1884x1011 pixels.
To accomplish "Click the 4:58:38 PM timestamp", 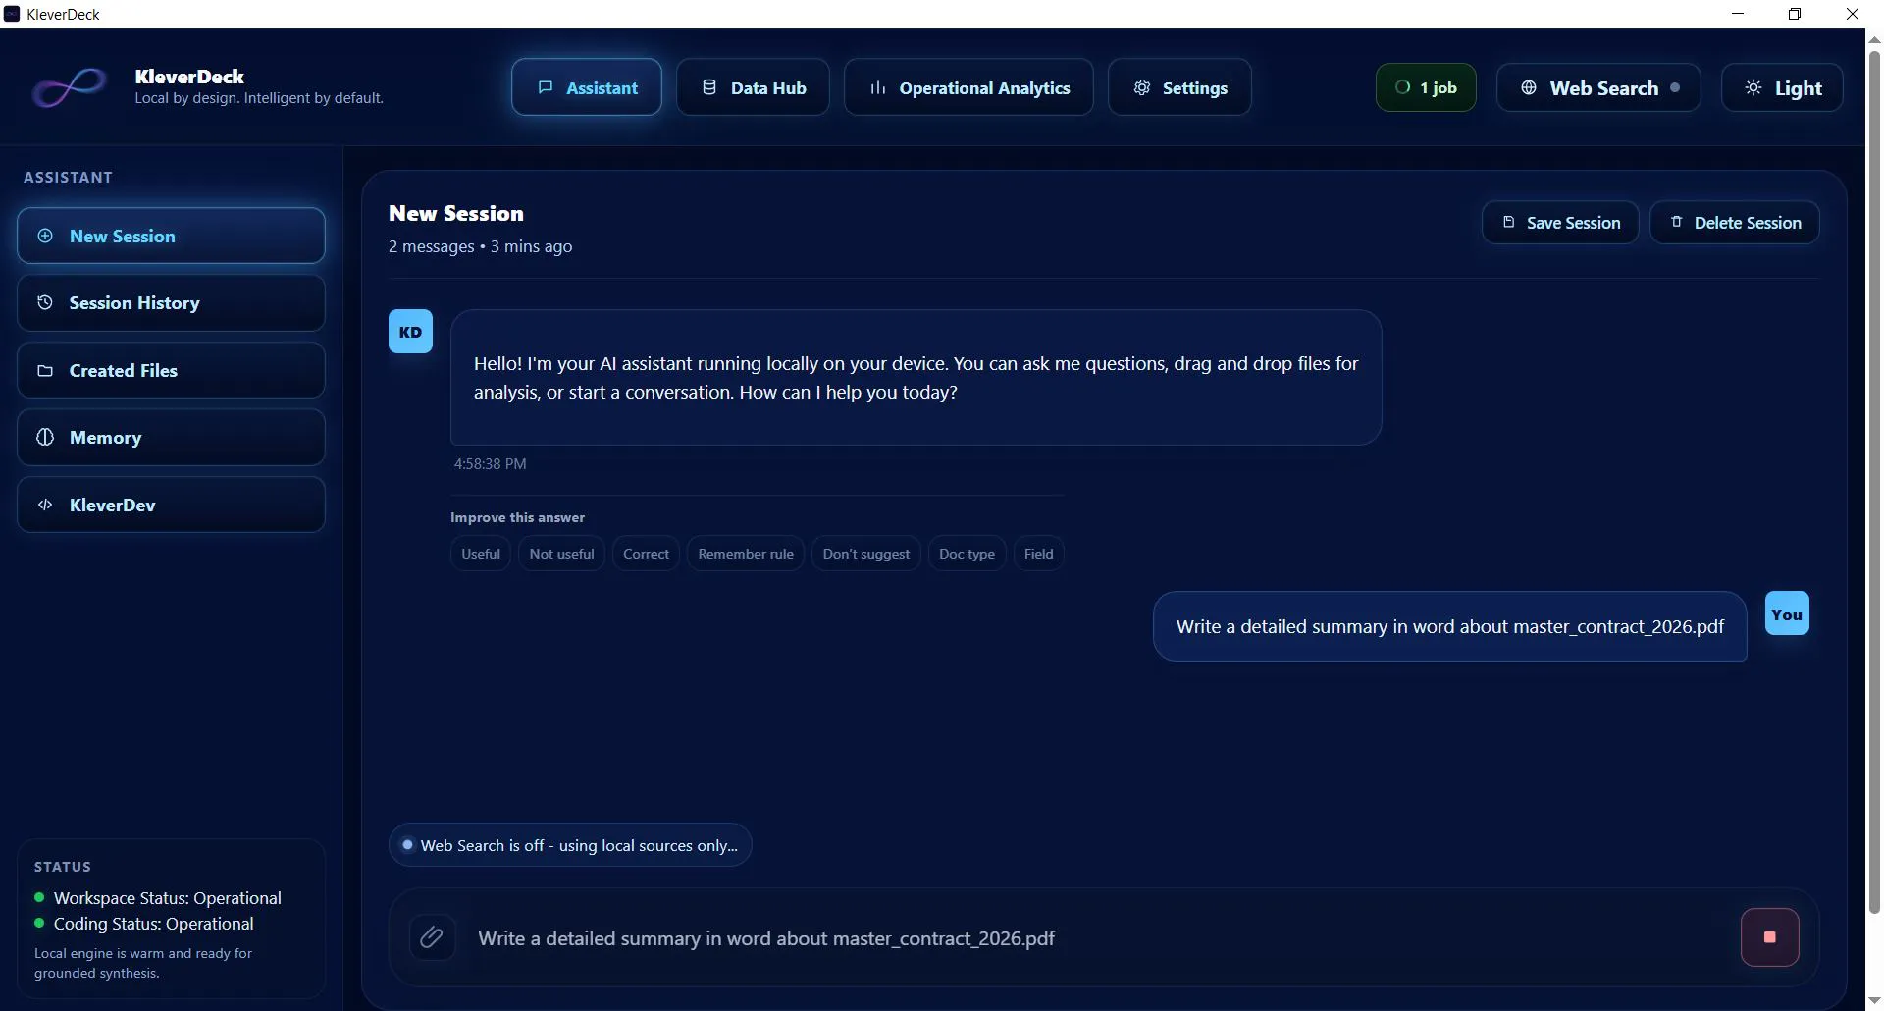I will coord(490,464).
